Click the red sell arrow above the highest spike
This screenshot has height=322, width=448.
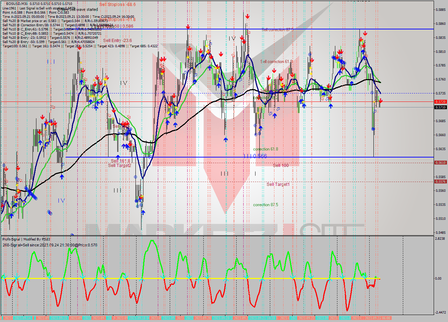pyautogui.click(x=247, y=16)
